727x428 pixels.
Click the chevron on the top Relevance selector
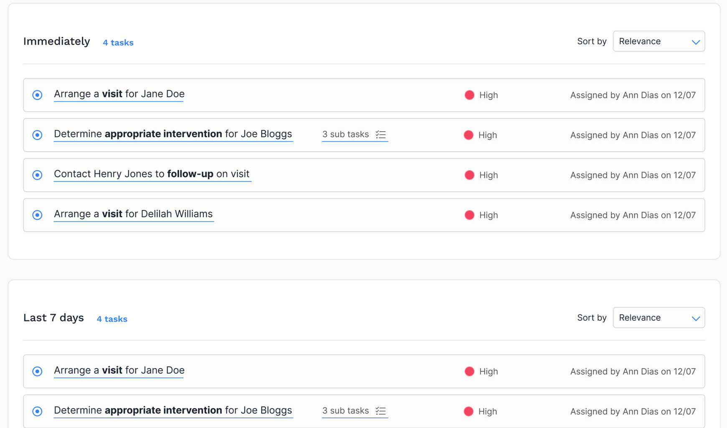(696, 41)
